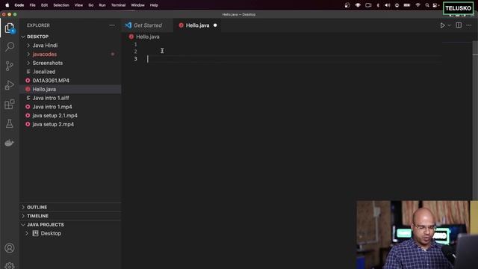The width and height of the screenshot is (478, 269).
Task: Open the Testing flask icon
Action: coord(10,123)
